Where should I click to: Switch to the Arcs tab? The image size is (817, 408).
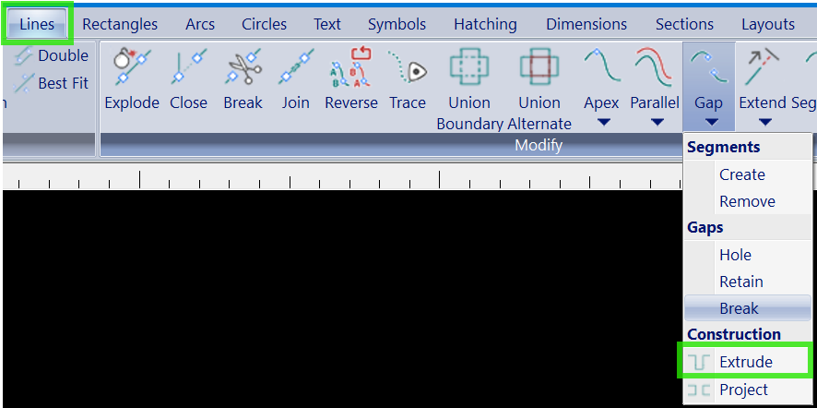point(200,24)
